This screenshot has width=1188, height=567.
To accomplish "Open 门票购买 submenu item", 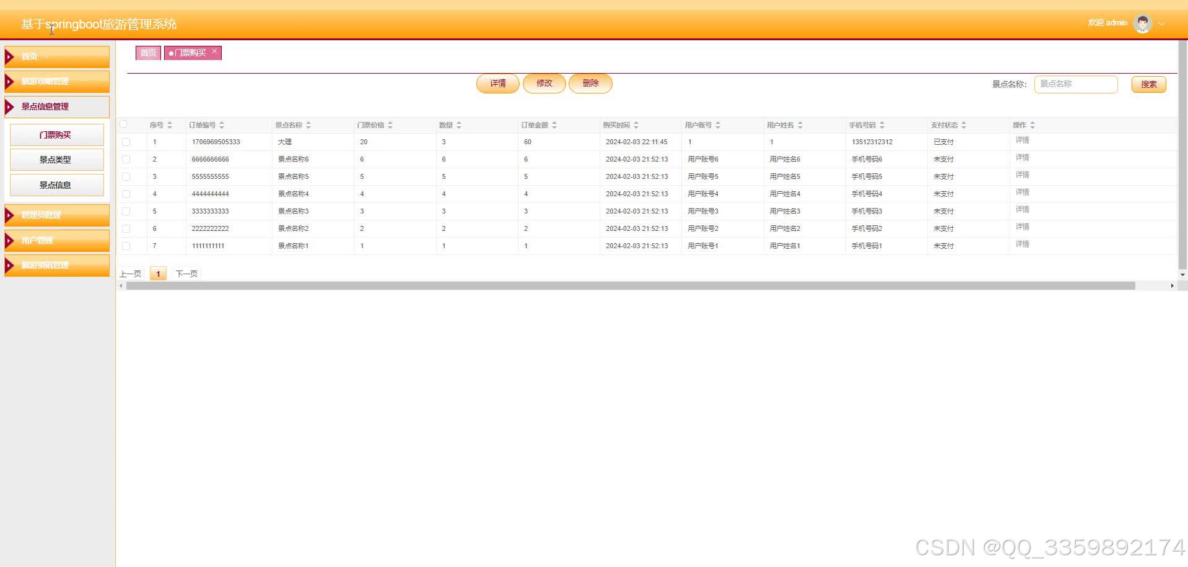I will [56, 135].
